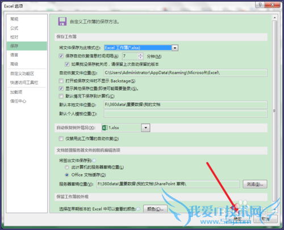Increase the AutoRecover minutes spinner
Image resolution: width=284 pixels, height=230 pixels.
pos(140,55)
